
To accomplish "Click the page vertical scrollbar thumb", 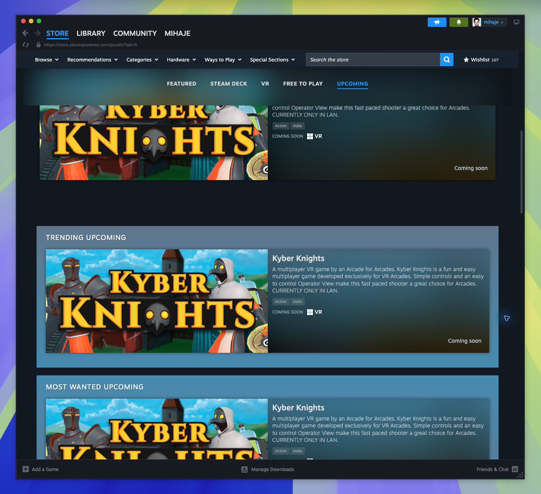I will (x=522, y=172).
